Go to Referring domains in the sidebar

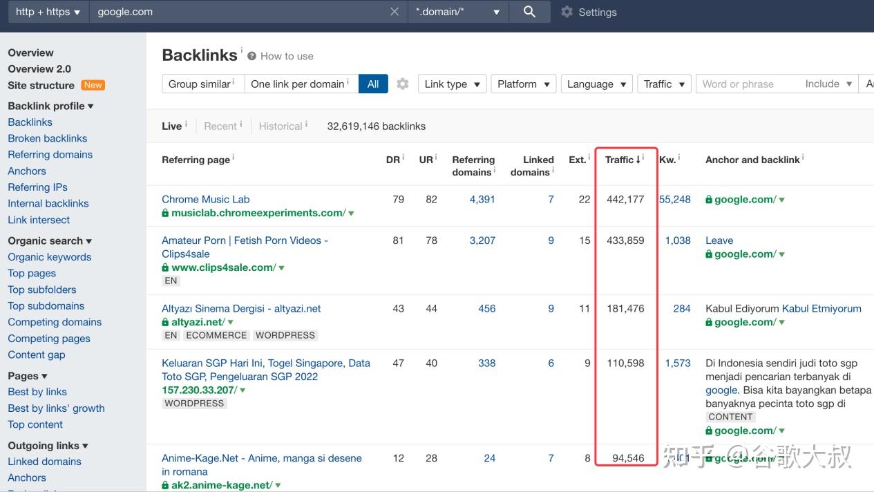pyautogui.click(x=50, y=154)
